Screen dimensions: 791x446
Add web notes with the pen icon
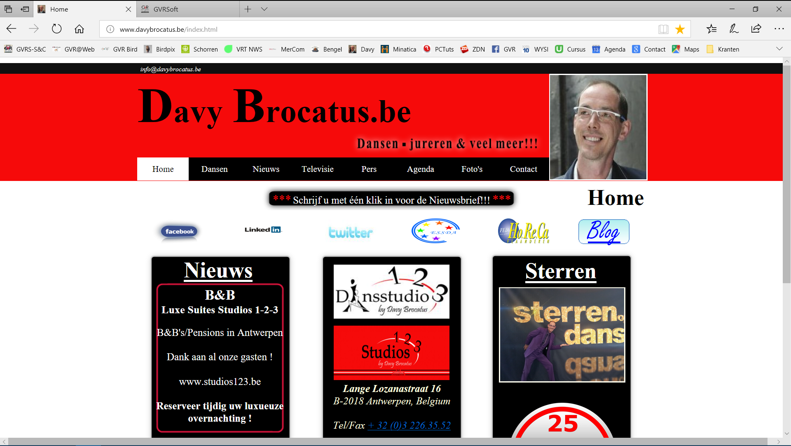[x=734, y=29]
